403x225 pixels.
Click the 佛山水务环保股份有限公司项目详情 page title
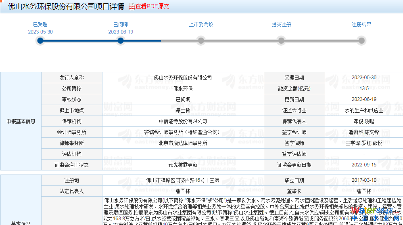click(66, 6)
